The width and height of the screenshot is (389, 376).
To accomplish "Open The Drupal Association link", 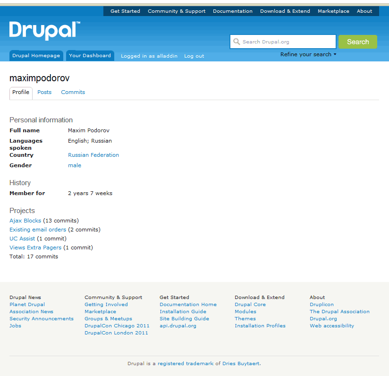I will (339, 311).
